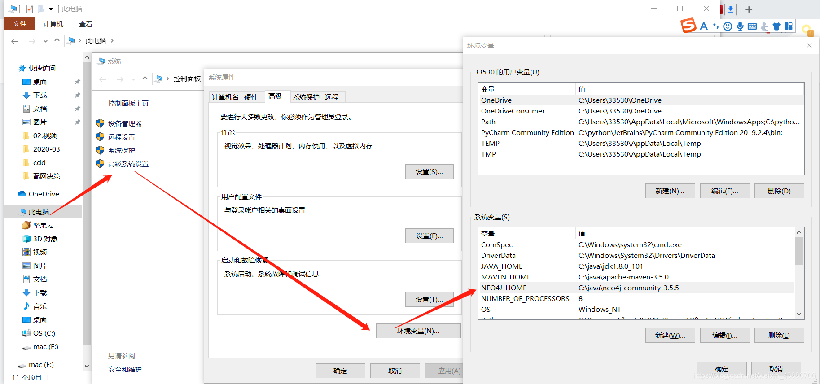Open 桌面 under quick access
Image resolution: width=820 pixels, height=384 pixels.
coord(40,82)
